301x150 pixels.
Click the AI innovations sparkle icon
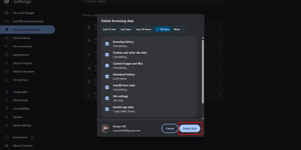pos(7,46)
